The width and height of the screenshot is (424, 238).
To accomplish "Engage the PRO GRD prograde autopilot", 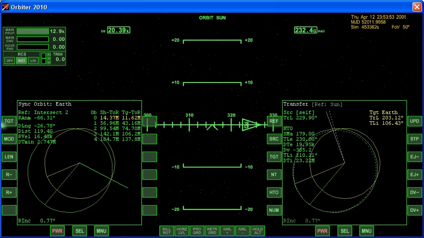I will click(x=197, y=230).
